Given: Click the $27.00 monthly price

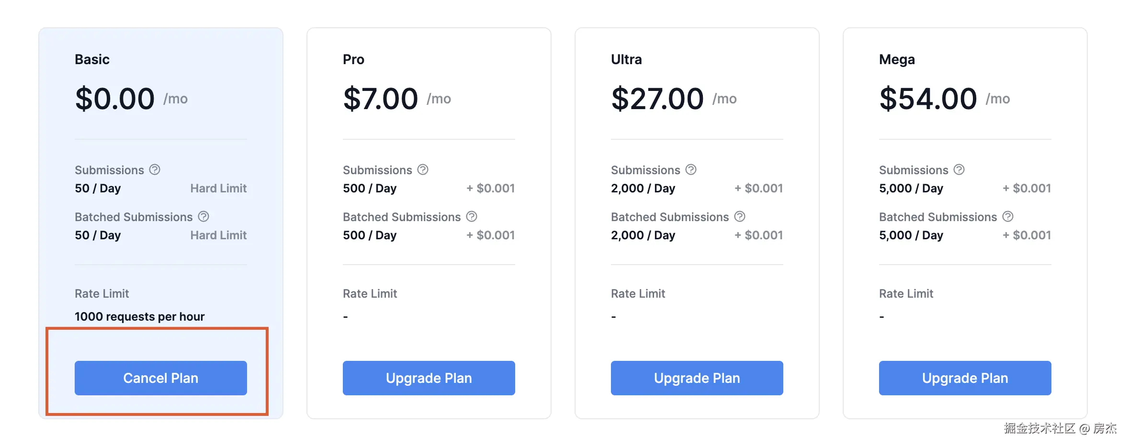Looking at the screenshot, I should 657,99.
